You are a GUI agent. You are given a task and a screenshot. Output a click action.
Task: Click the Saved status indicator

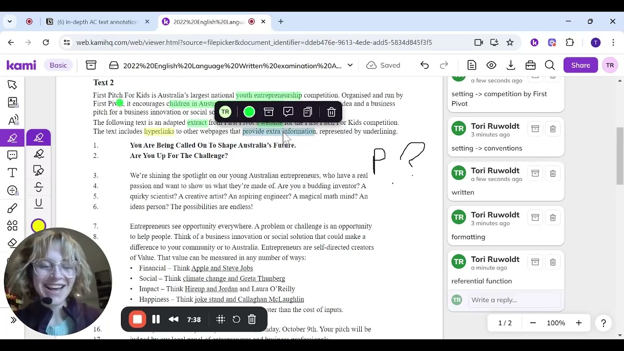click(x=383, y=65)
